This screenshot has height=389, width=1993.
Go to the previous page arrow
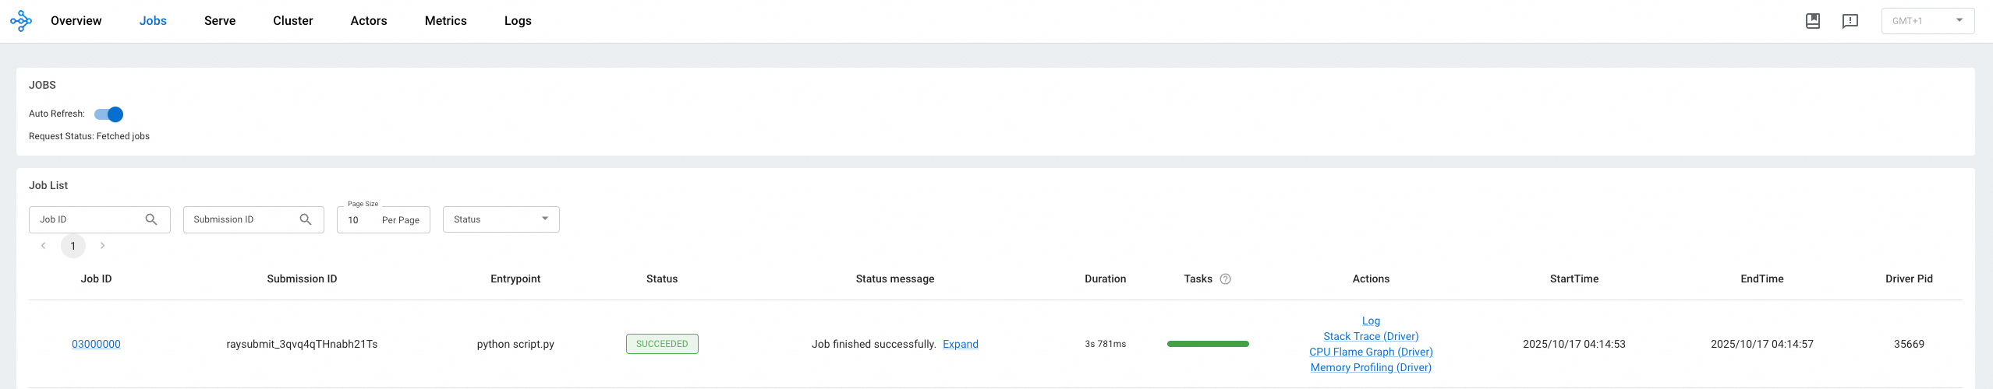44,246
